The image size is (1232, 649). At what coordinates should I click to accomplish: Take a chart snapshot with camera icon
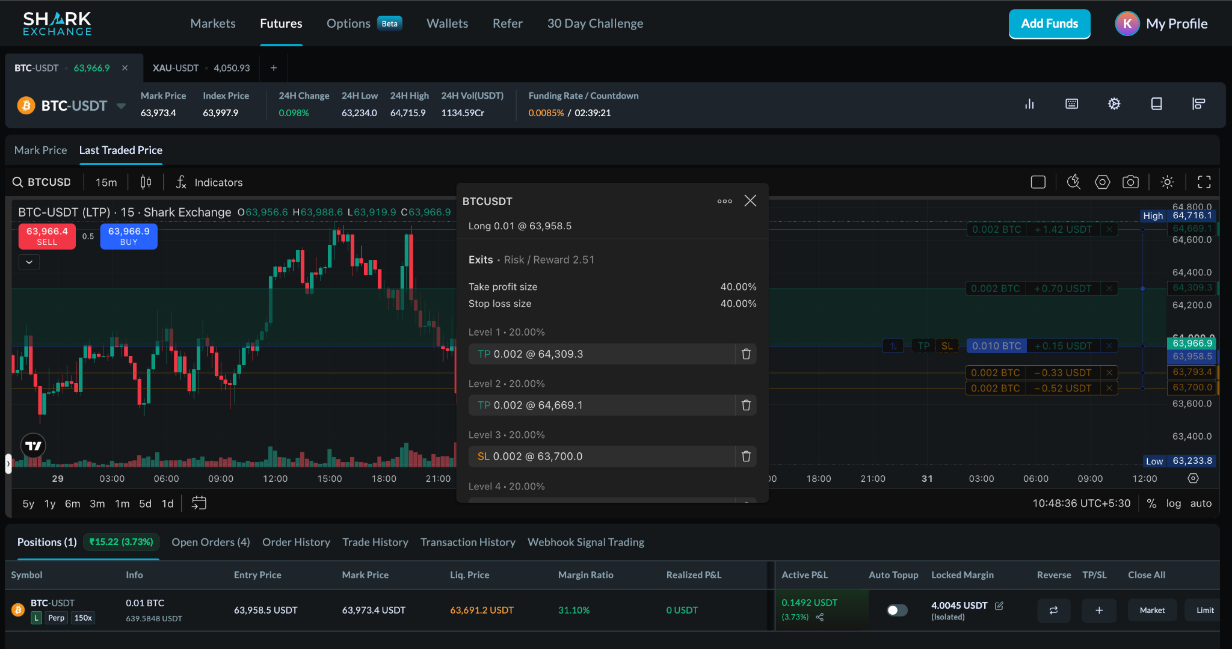1130,182
